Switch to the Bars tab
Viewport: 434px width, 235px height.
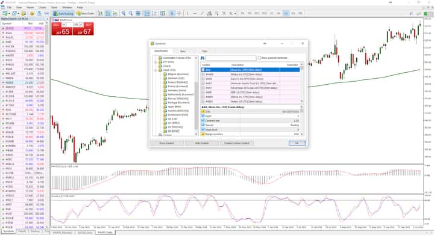[183, 51]
